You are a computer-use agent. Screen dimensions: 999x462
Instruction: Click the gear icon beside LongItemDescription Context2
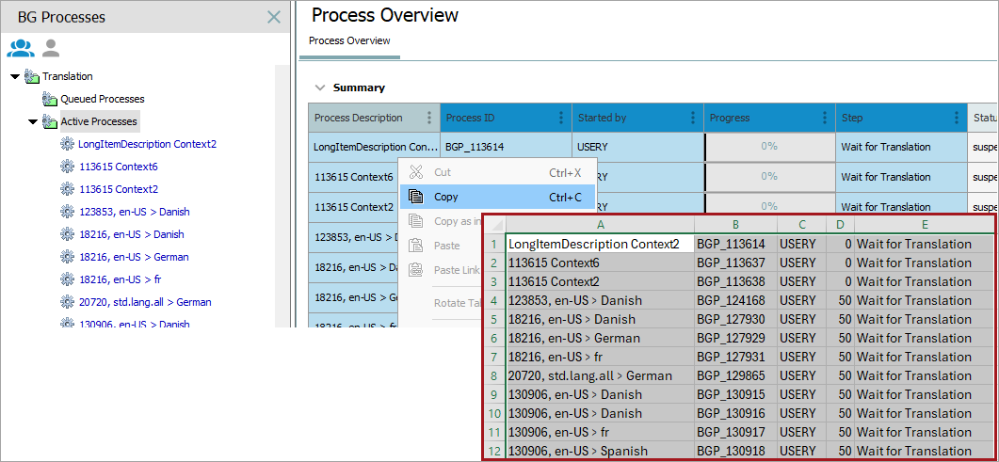point(67,144)
